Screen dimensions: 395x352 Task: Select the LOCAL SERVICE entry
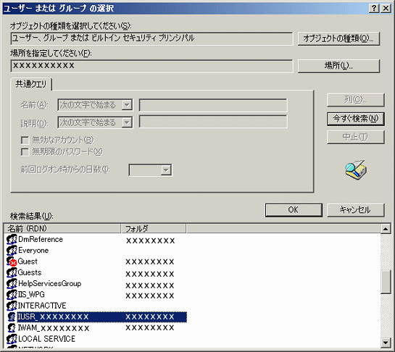click(x=46, y=339)
